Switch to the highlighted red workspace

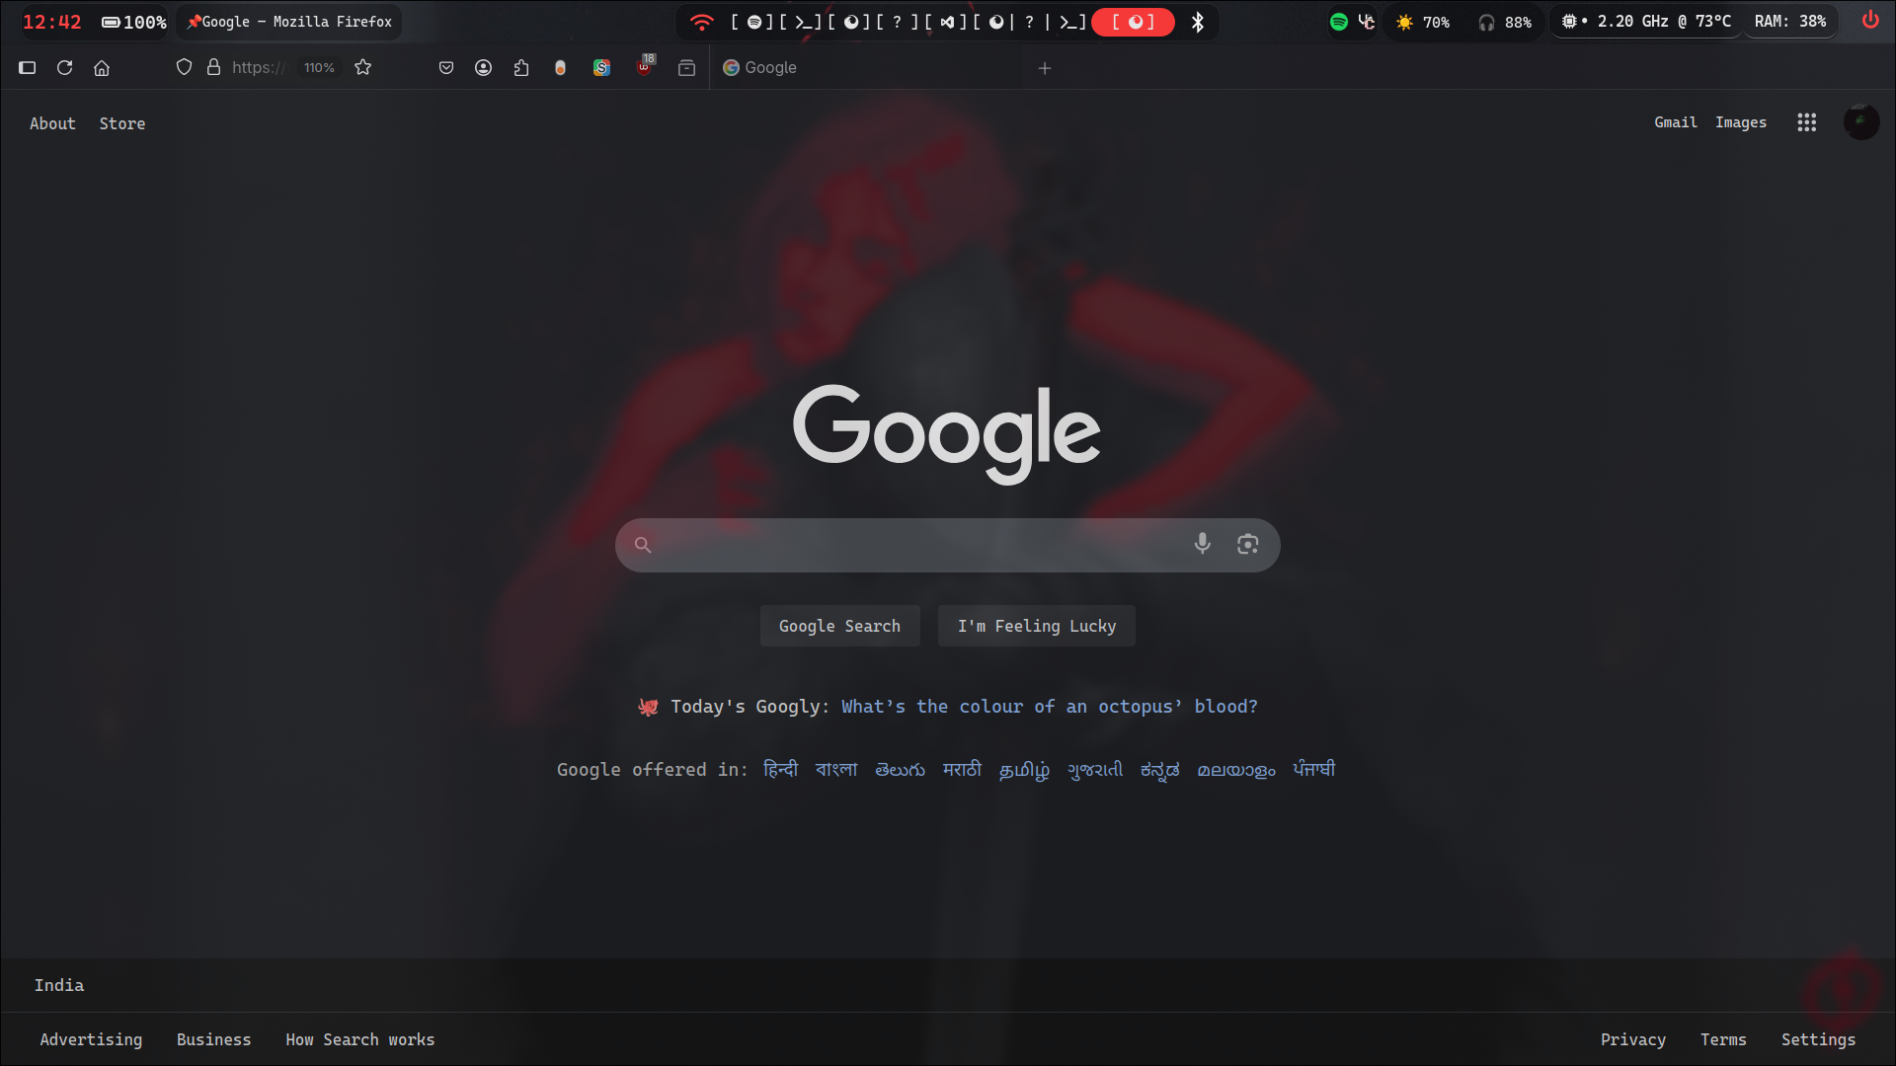point(1134,22)
